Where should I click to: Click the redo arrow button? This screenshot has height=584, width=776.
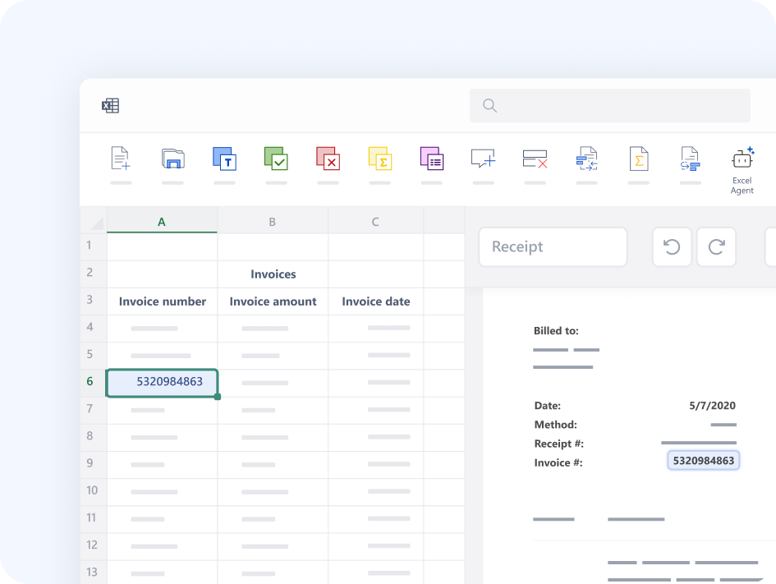pyautogui.click(x=716, y=247)
